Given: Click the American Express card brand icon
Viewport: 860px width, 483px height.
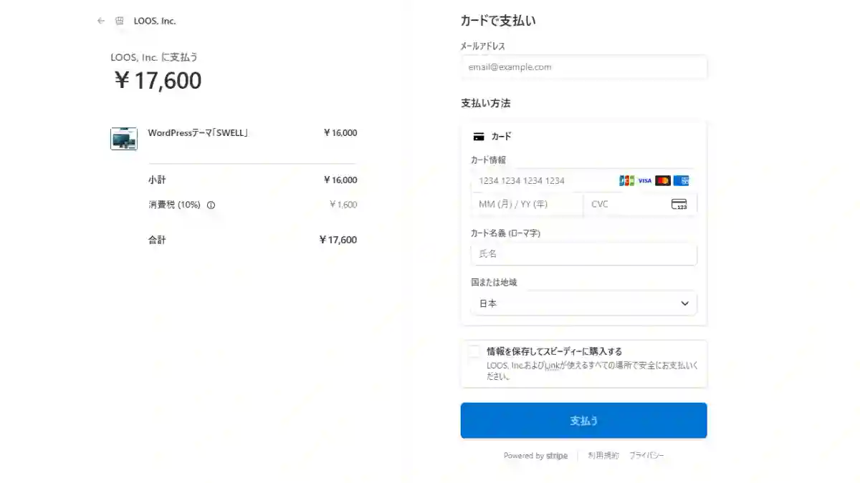Looking at the screenshot, I should (681, 180).
